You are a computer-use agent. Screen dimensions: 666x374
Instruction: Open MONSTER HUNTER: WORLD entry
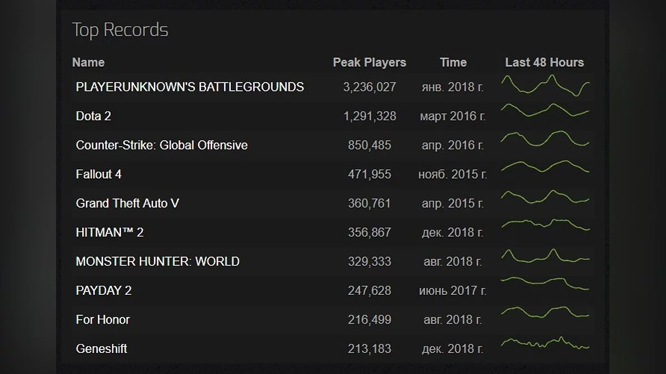tap(158, 262)
